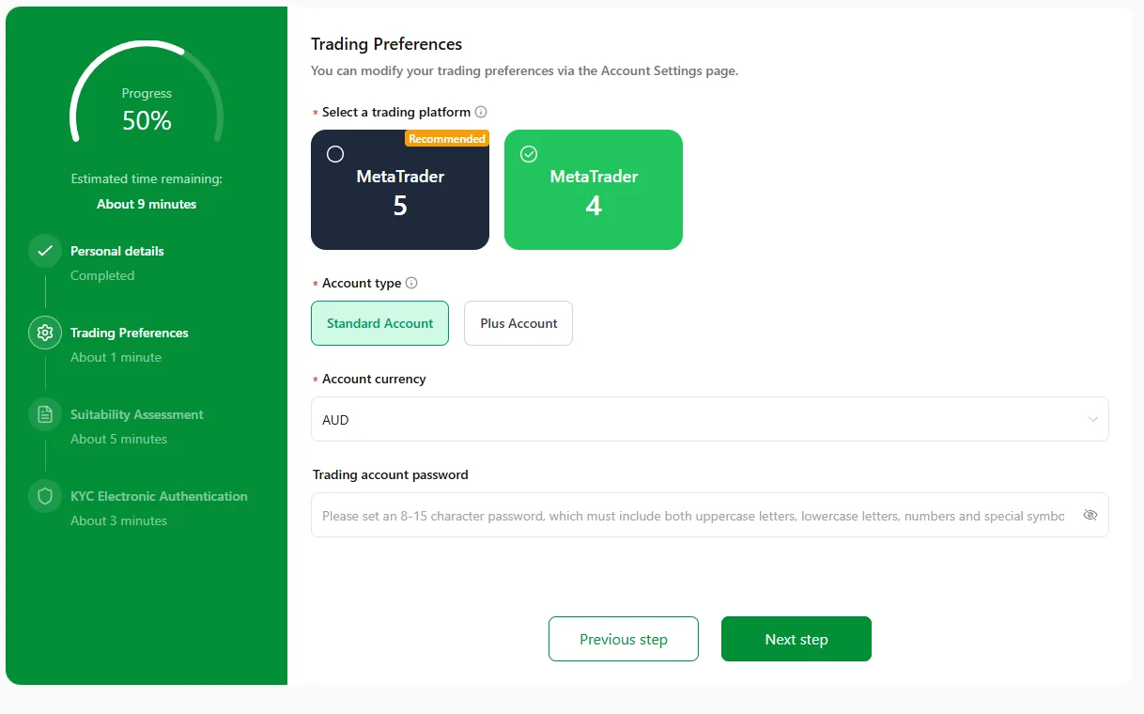The image size is (1144, 714).
Task: Open the Personal details step label
Action: click(x=117, y=251)
